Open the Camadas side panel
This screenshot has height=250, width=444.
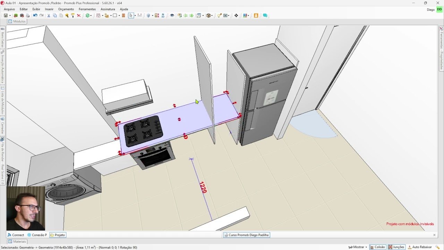[x=2, y=127]
